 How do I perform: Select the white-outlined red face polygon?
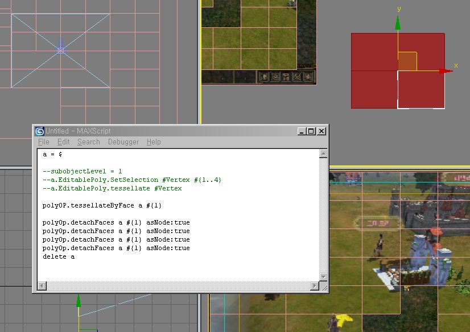click(x=421, y=89)
